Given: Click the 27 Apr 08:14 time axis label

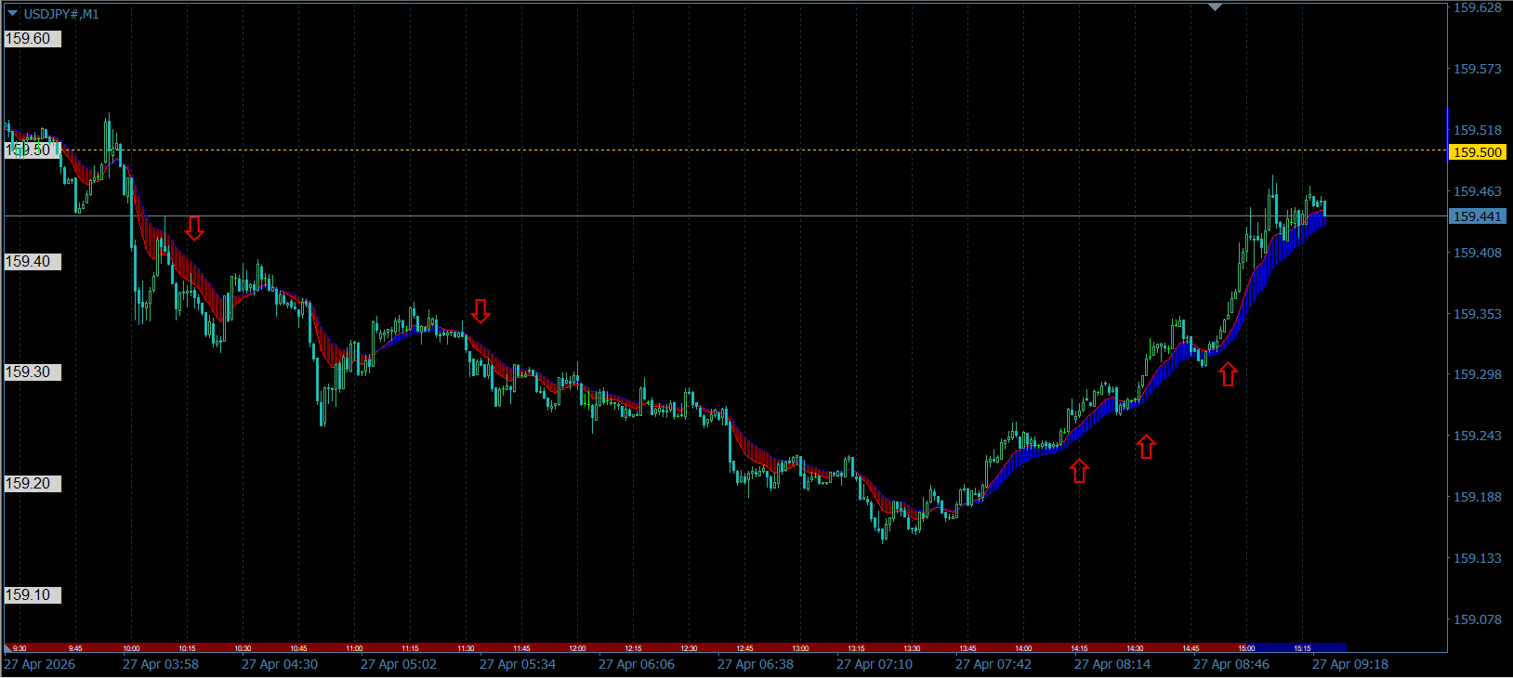Looking at the screenshot, I should 1112,664.
